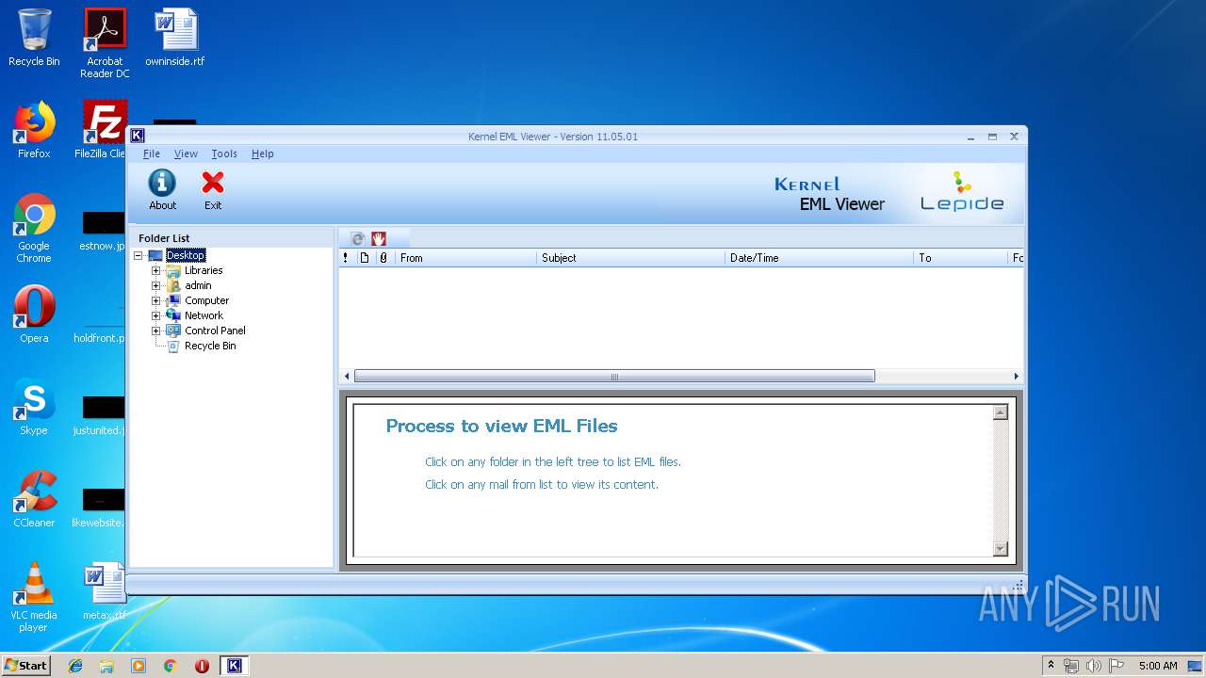Sort mail list by From column
The width and height of the screenshot is (1206, 678).
pyautogui.click(x=465, y=257)
